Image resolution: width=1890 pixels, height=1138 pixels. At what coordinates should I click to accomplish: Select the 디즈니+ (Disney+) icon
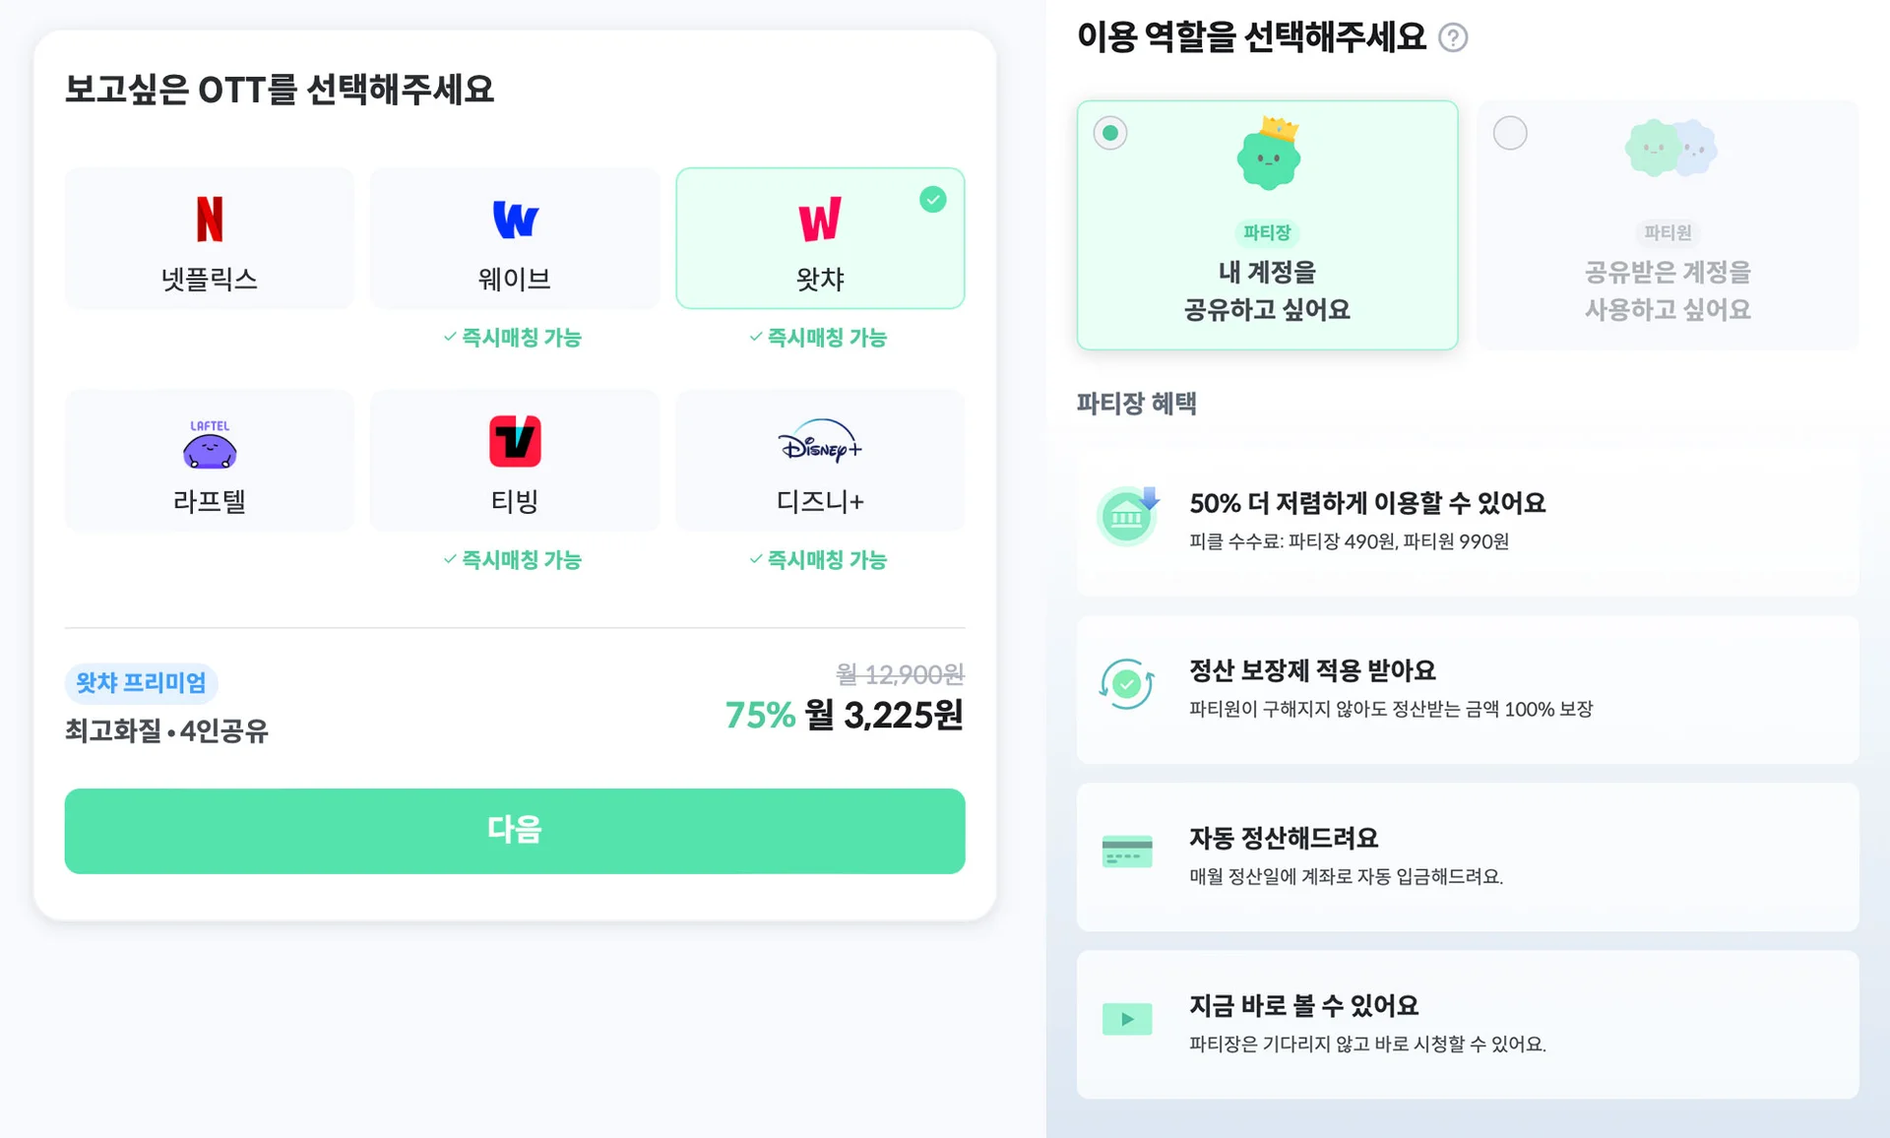pyautogui.click(x=820, y=445)
